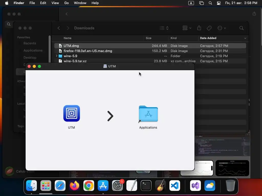This screenshot has height=196, width=262.
Task: Sort by the Size column header
Action: [x=148, y=38]
